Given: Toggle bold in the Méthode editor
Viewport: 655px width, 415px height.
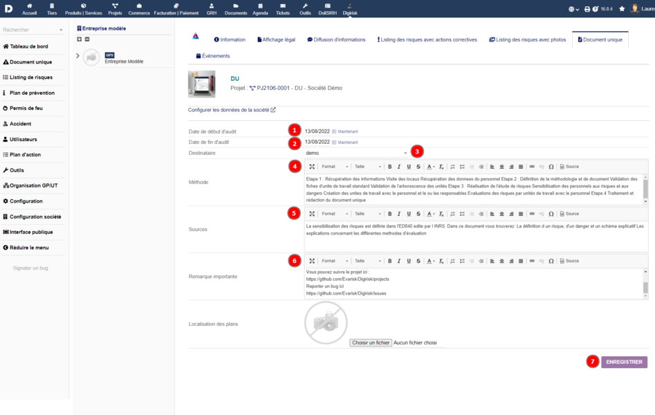Looking at the screenshot, I should tap(389, 167).
